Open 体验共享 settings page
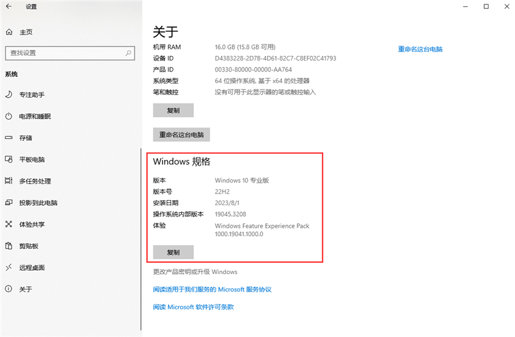 (x=32, y=224)
